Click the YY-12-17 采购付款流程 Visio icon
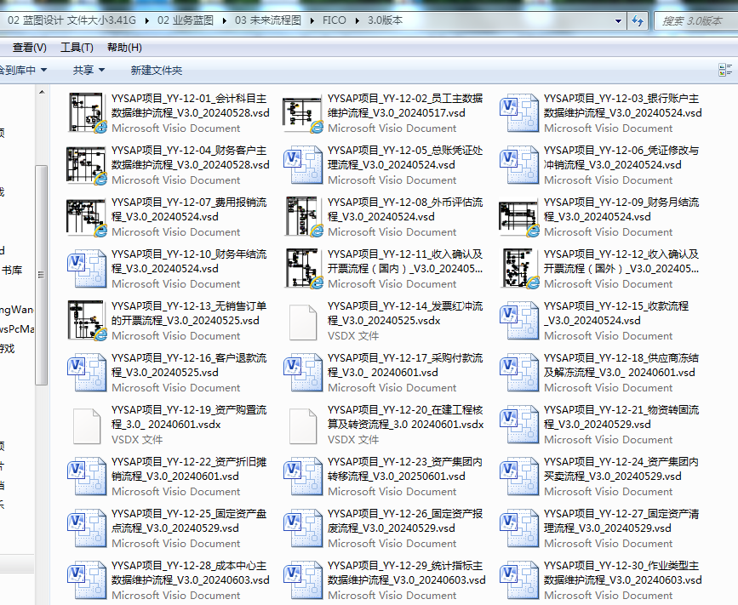The width and height of the screenshot is (738, 605). (x=304, y=373)
